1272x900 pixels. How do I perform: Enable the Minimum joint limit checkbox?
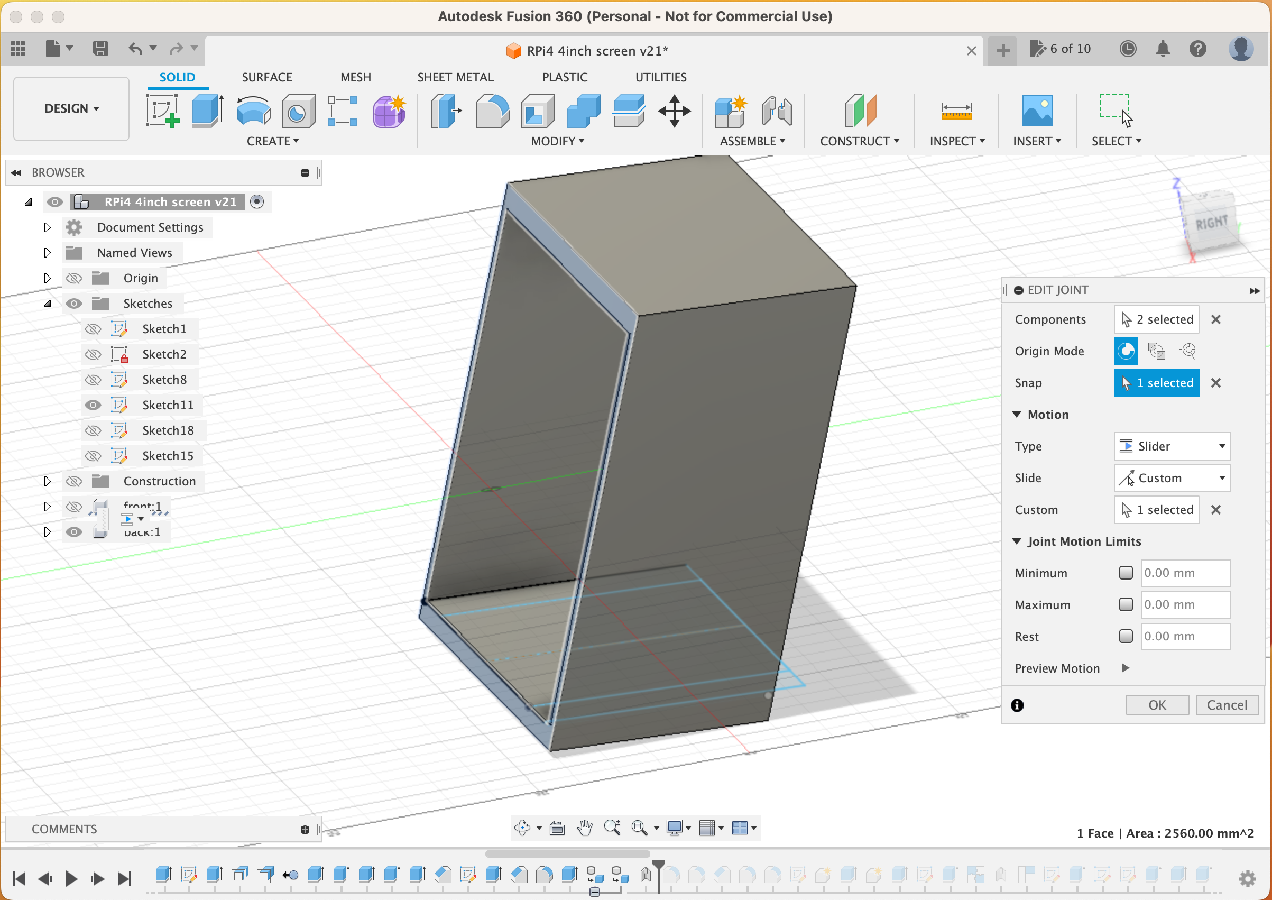(1126, 573)
